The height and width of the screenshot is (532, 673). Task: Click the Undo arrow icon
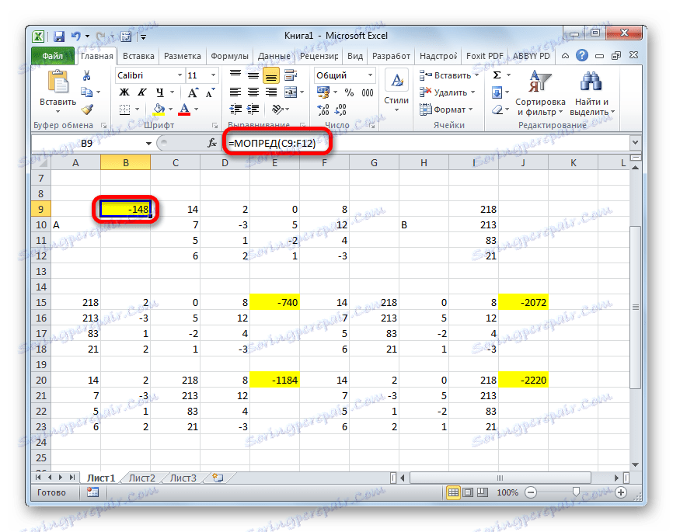tap(76, 37)
